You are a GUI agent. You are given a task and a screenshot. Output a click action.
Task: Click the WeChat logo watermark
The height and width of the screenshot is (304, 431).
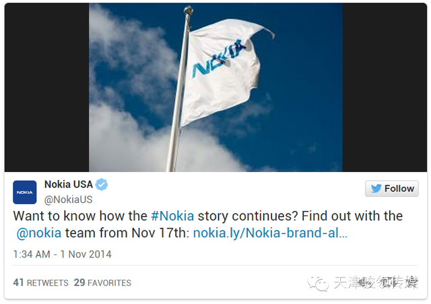[x=319, y=282]
